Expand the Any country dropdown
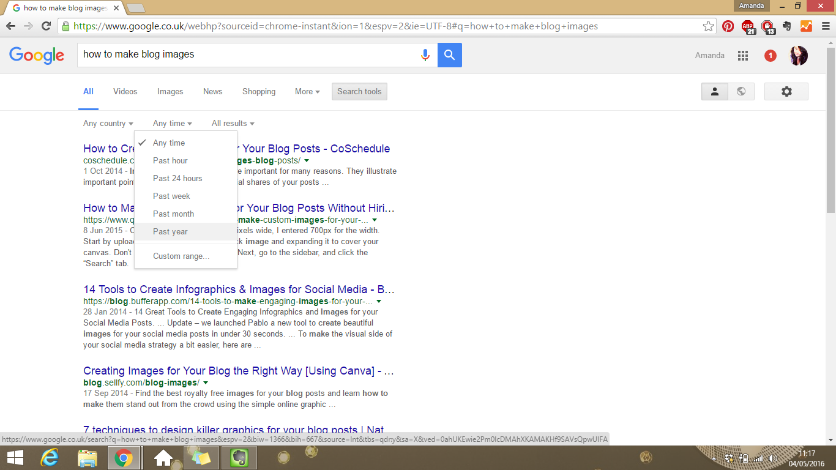The height and width of the screenshot is (470, 836). point(108,123)
